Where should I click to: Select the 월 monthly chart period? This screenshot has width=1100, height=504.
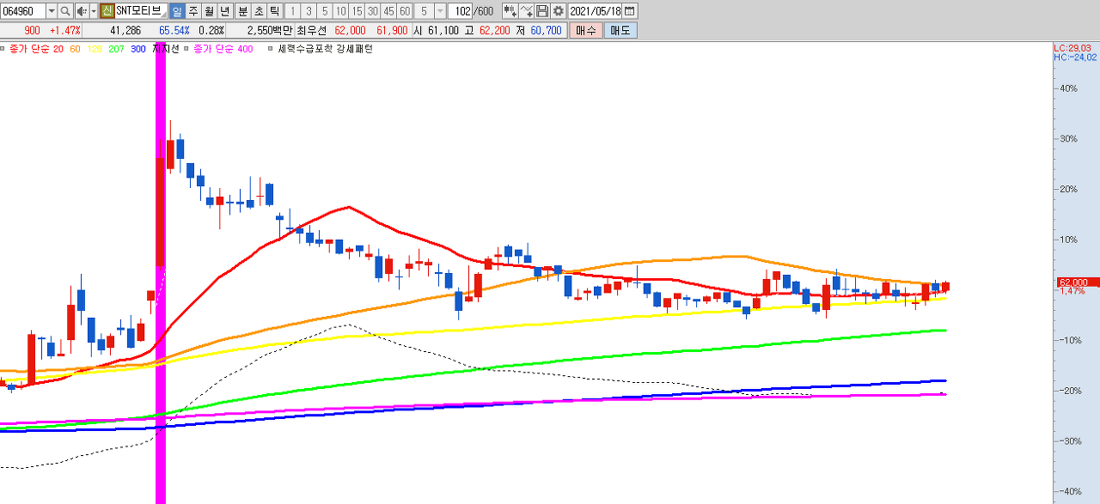click(x=209, y=11)
